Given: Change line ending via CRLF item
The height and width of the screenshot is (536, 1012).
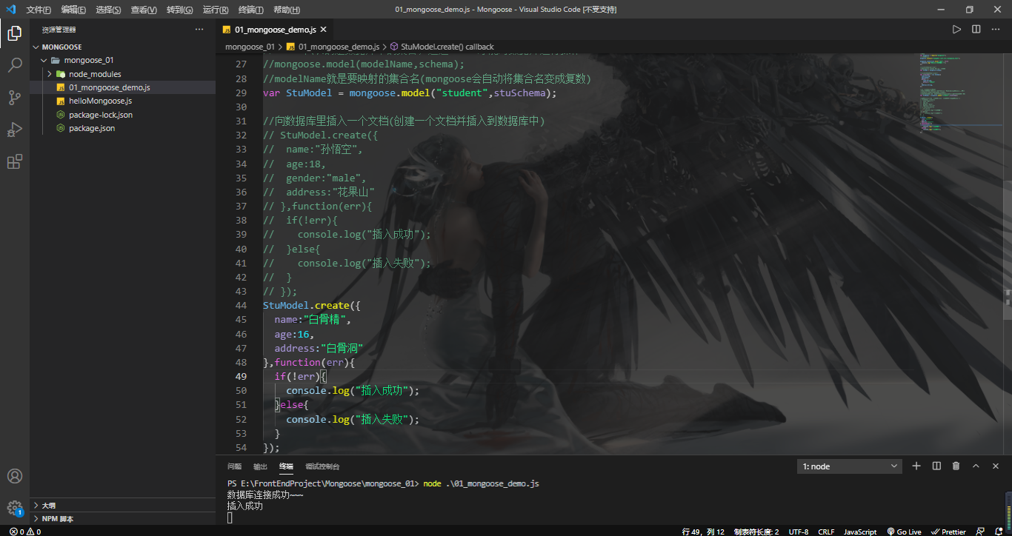Looking at the screenshot, I should [826, 532].
